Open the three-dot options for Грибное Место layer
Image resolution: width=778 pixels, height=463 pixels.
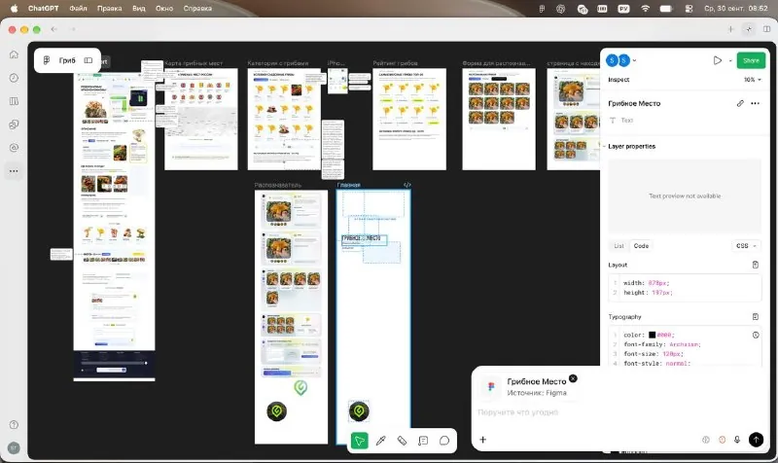(x=756, y=103)
